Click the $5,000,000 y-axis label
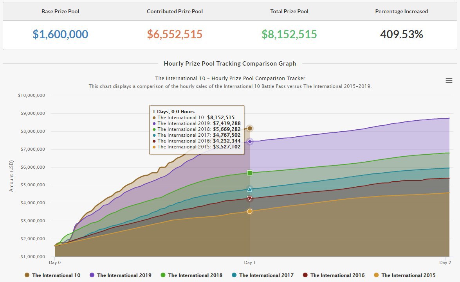This screenshot has width=460, height=282. (x=32, y=185)
